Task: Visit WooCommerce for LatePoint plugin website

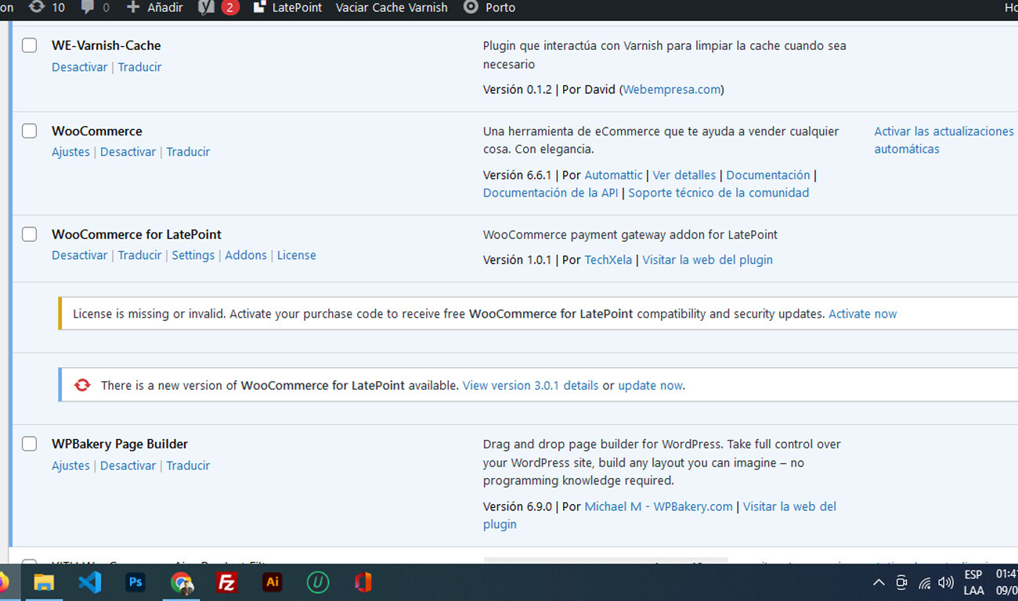Action: [708, 260]
